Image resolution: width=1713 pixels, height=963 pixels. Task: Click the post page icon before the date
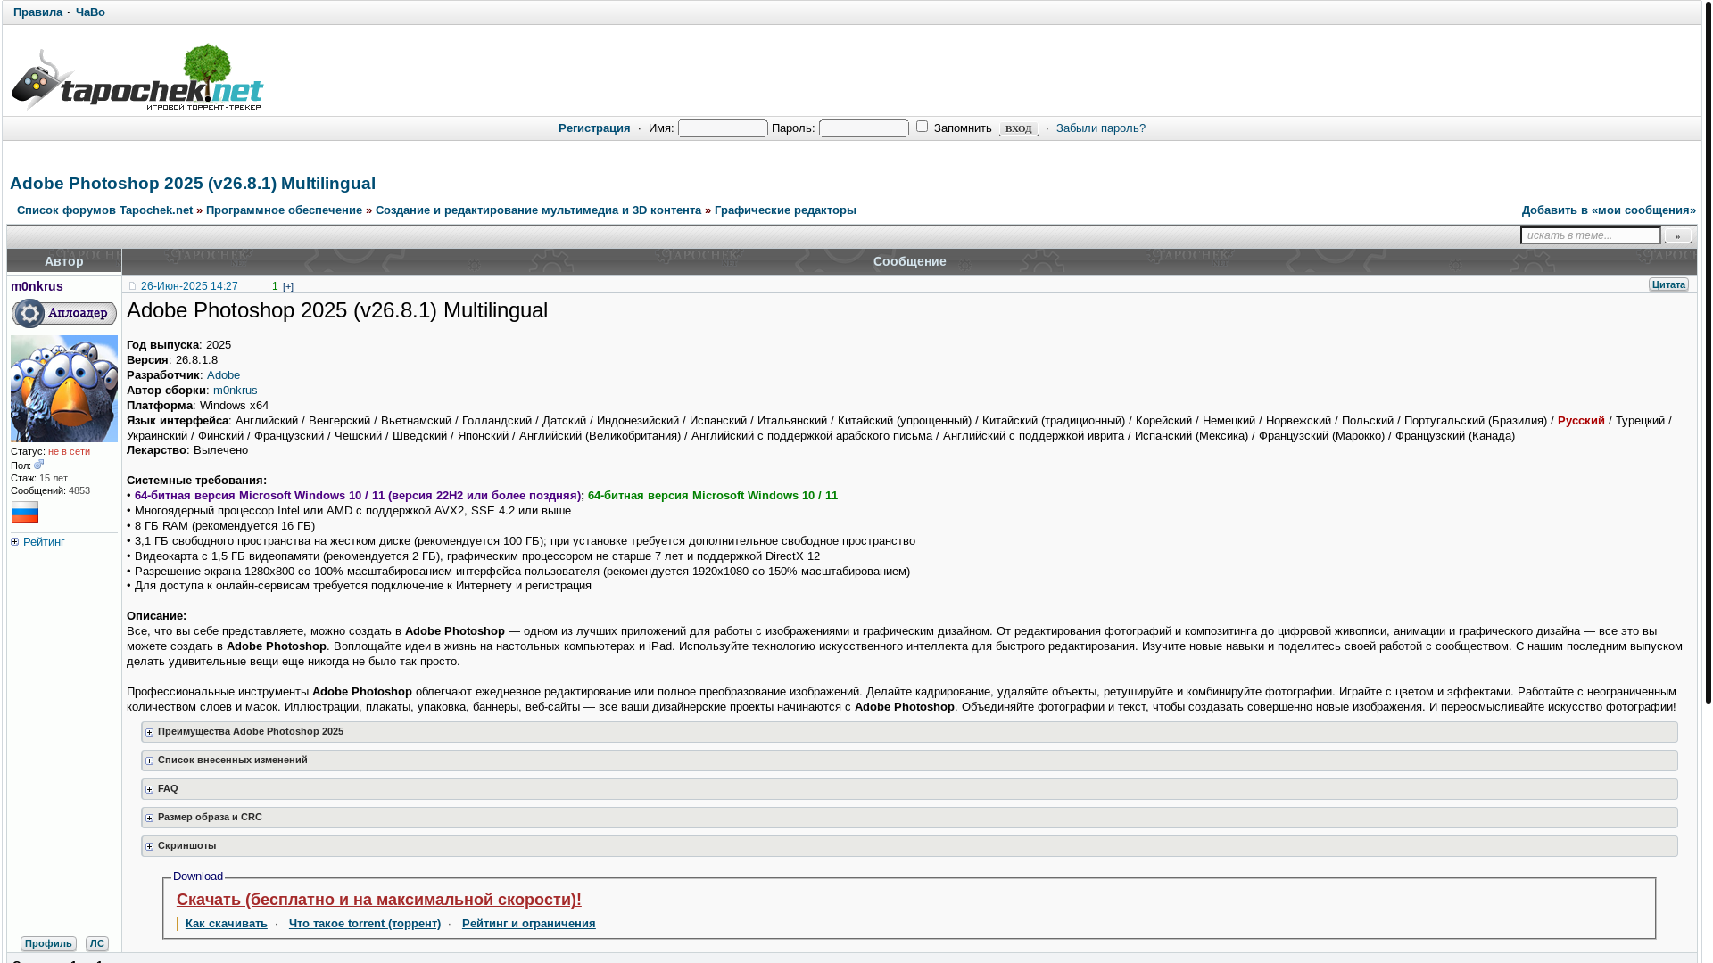point(132,286)
